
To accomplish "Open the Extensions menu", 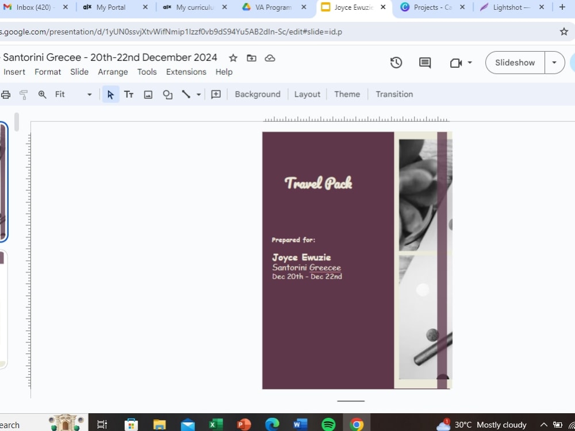I will [186, 72].
